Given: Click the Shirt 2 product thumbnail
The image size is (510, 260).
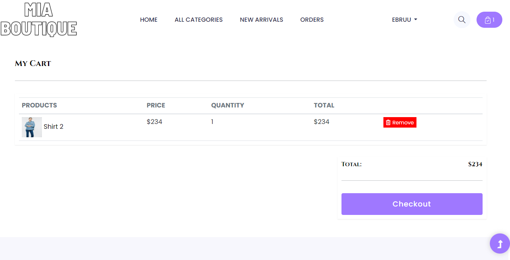Looking at the screenshot, I should (x=31, y=127).
